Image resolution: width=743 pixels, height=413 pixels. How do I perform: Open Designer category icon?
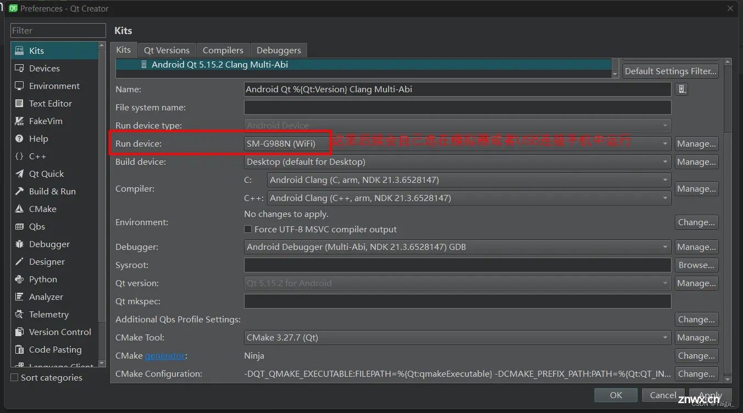pyautogui.click(x=19, y=261)
